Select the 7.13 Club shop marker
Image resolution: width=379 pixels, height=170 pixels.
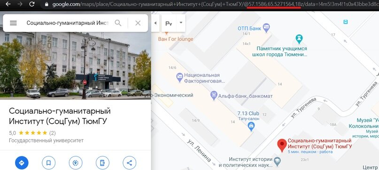click(x=251, y=126)
